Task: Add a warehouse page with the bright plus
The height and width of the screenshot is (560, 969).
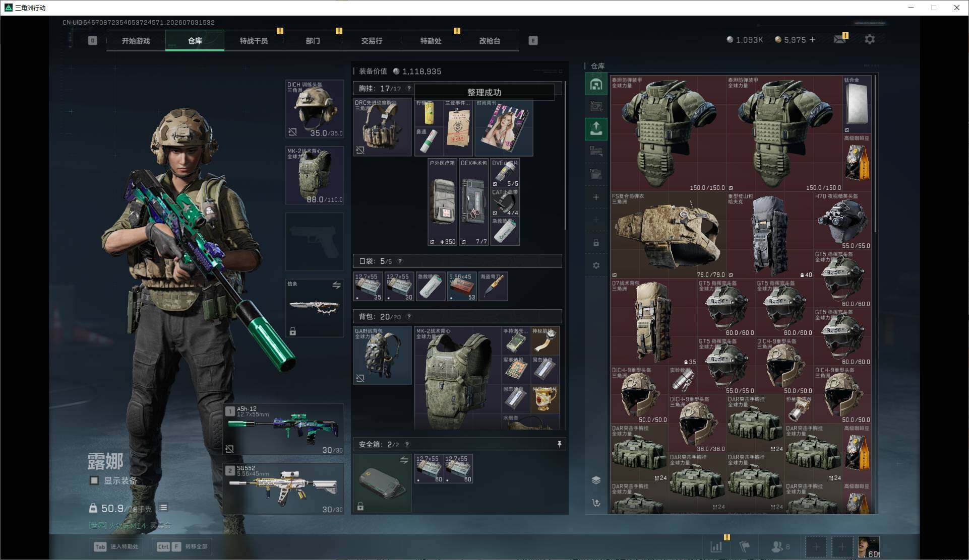Action: tap(596, 197)
